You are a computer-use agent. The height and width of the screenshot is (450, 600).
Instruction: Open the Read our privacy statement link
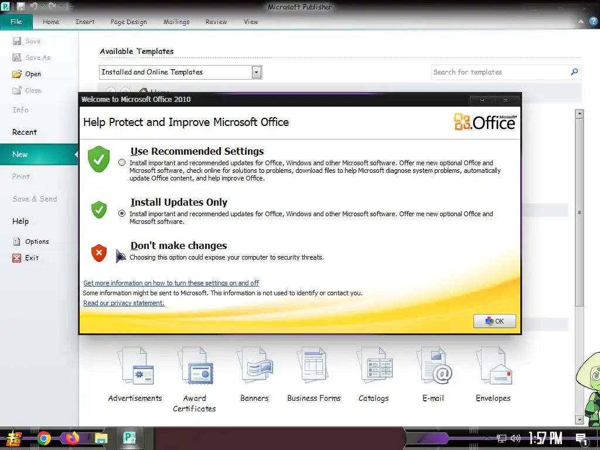tap(124, 303)
